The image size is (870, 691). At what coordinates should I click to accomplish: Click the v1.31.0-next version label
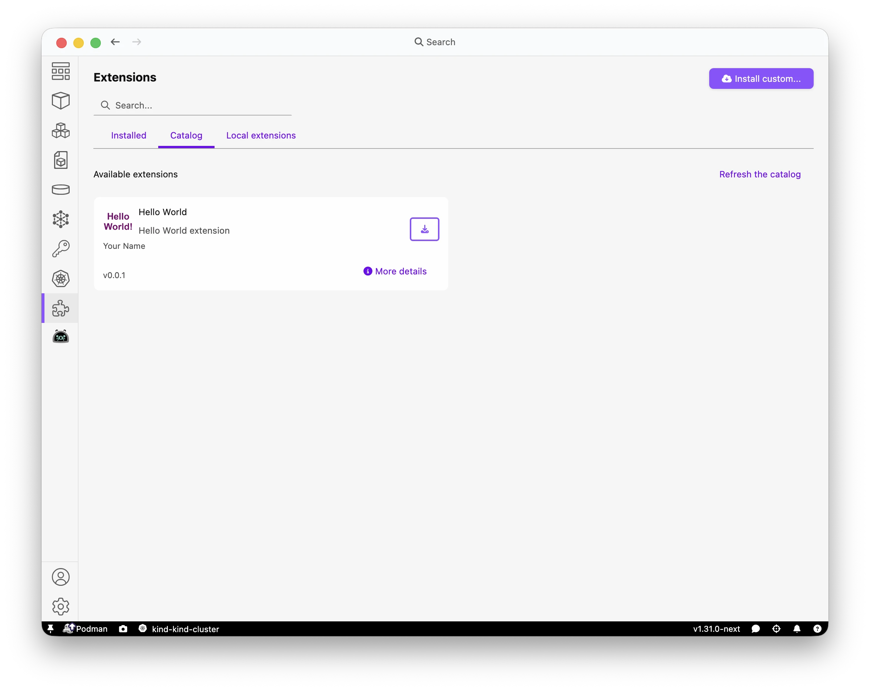pos(716,628)
